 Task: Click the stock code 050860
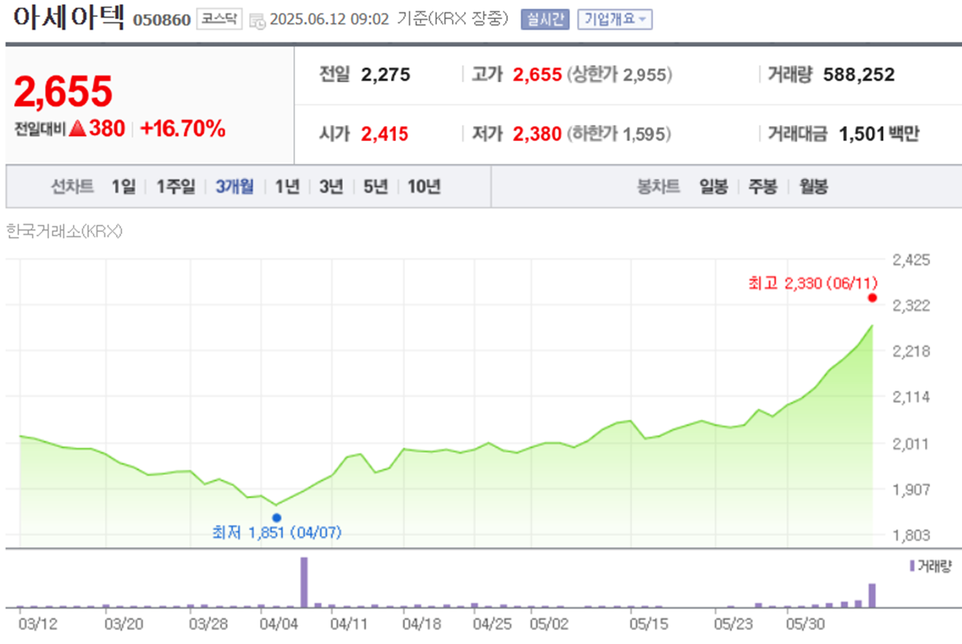[162, 20]
